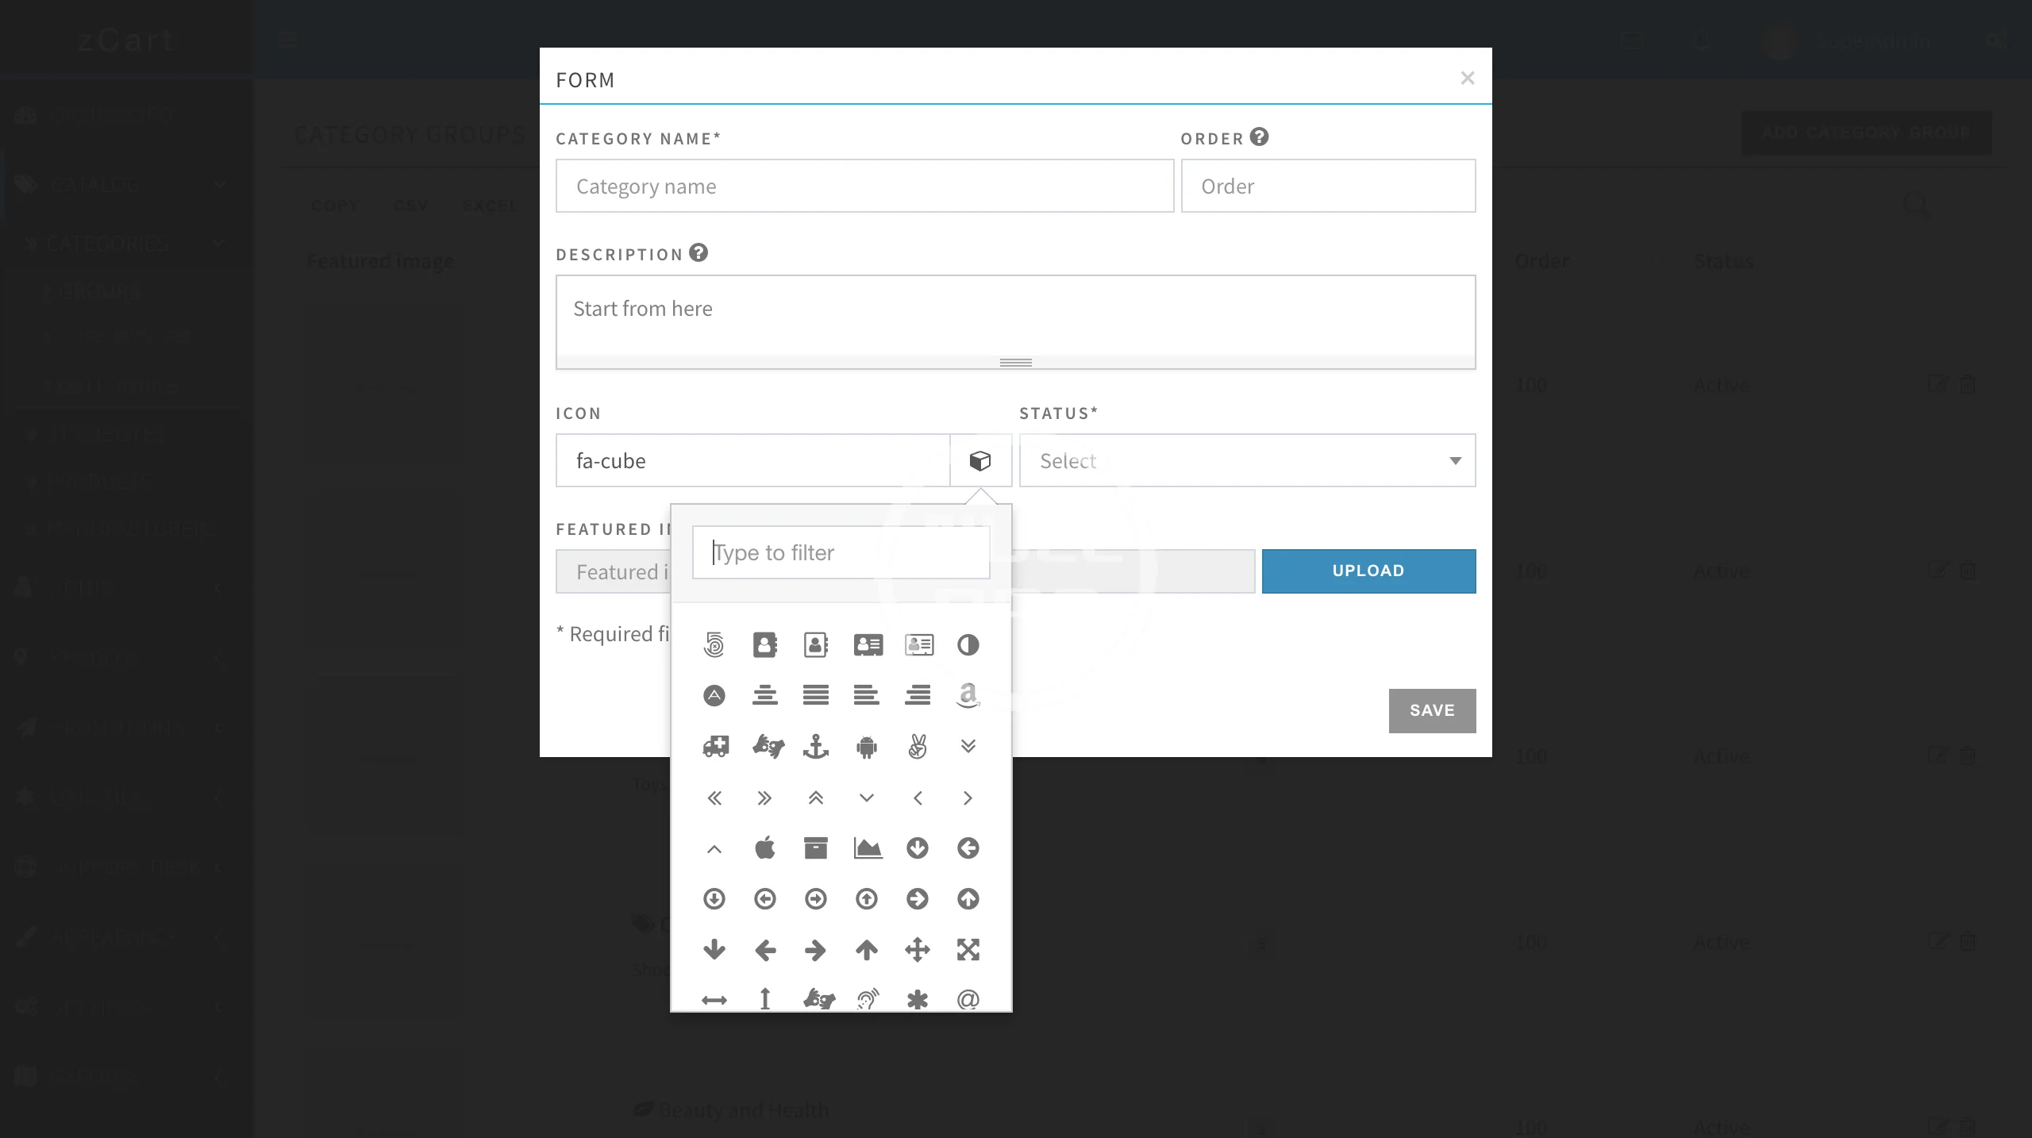Viewport: 2032px width, 1138px height.
Task: Click the Upload button
Action: pyautogui.click(x=1368, y=571)
